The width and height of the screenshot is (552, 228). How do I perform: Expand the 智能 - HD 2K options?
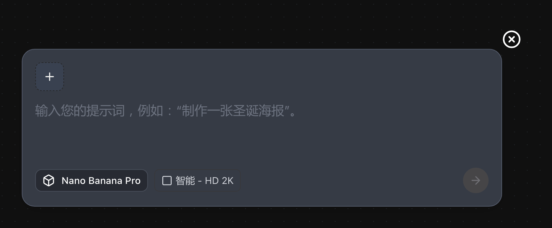(x=198, y=180)
